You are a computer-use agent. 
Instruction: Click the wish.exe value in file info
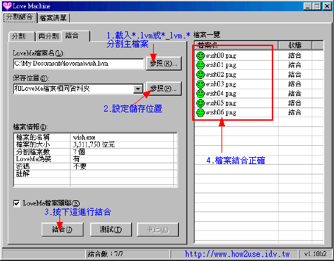[x=84, y=137]
